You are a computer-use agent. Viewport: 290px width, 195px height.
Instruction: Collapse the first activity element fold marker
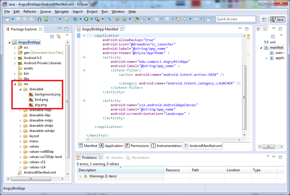[x=84, y=57]
